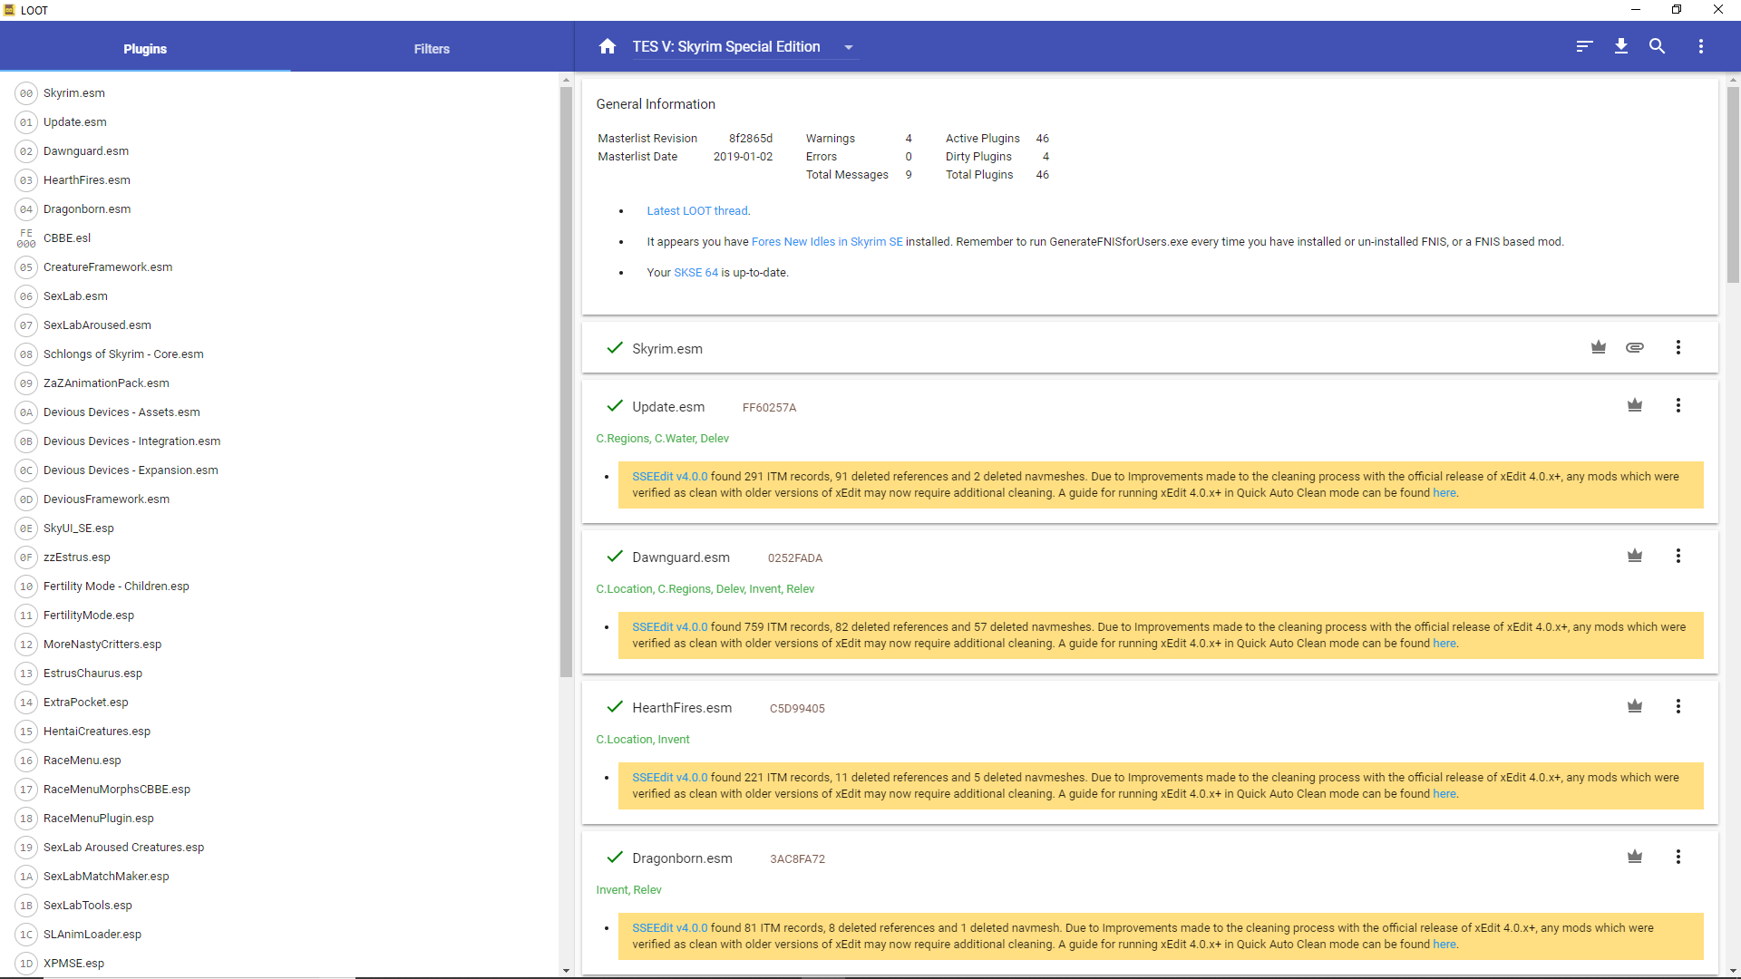Click the checkmark beside HearthFires.esm card title
This screenshot has height=979, width=1741.
click(x=615, y=706)
